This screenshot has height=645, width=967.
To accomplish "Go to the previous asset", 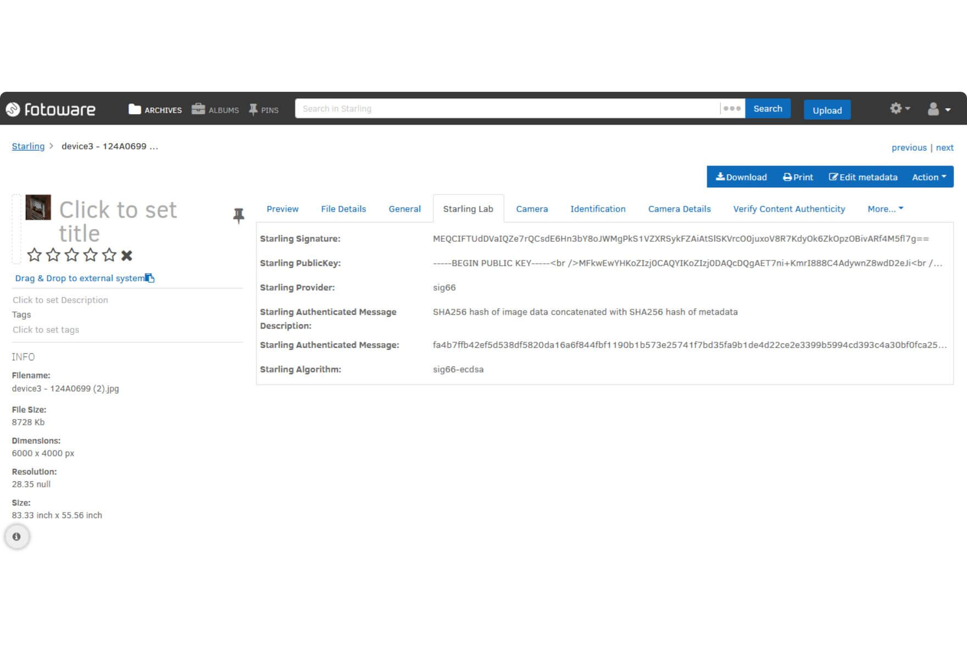I will tap(909, 147).
